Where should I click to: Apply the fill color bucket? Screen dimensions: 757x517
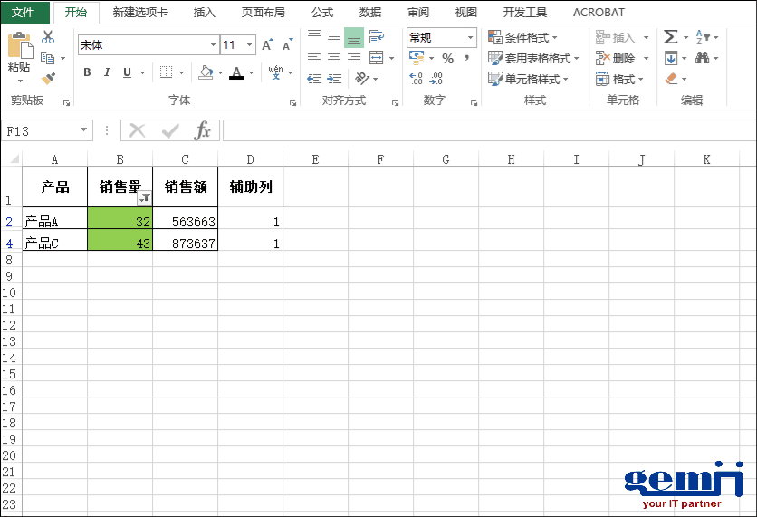pos(206,72)
